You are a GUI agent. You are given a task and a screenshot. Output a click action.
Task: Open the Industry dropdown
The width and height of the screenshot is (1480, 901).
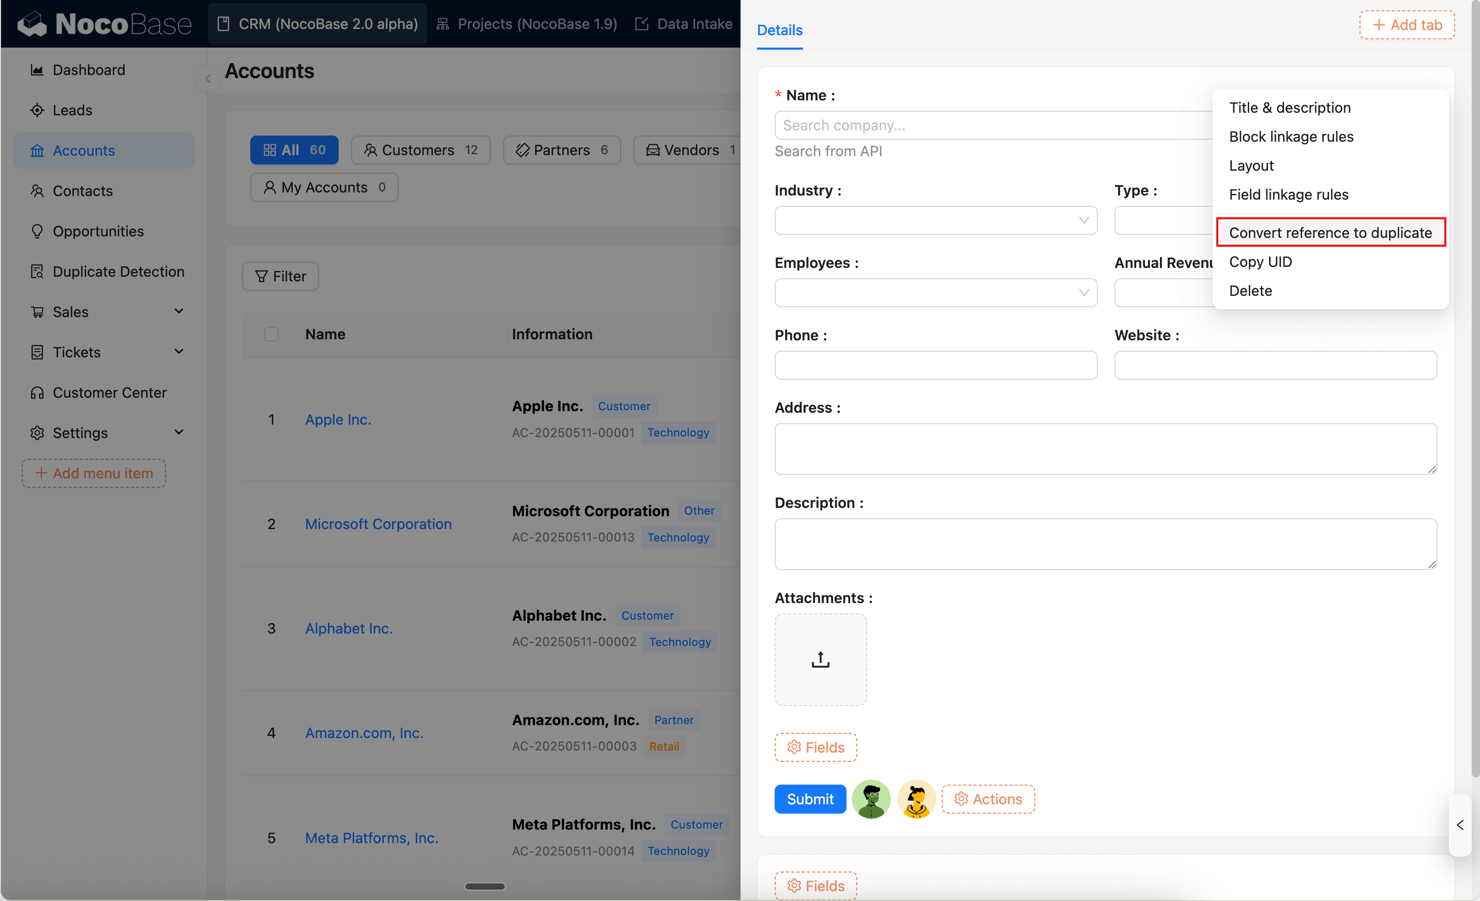(x=935, y=220)
